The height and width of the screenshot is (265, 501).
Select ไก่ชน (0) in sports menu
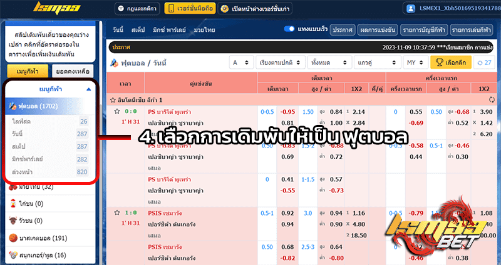tap(50, 204)
